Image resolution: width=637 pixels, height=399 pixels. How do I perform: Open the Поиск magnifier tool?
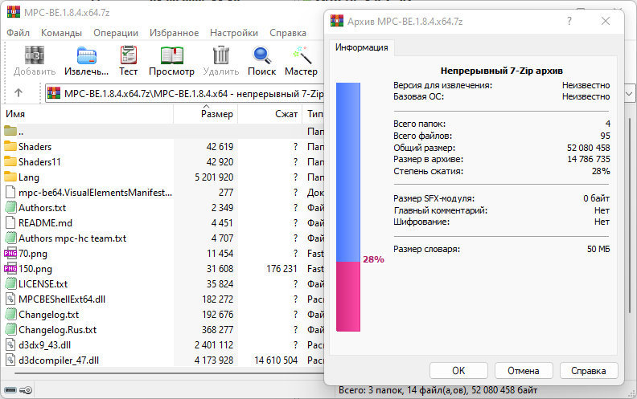pyautogui.click(x=261, y=55)
